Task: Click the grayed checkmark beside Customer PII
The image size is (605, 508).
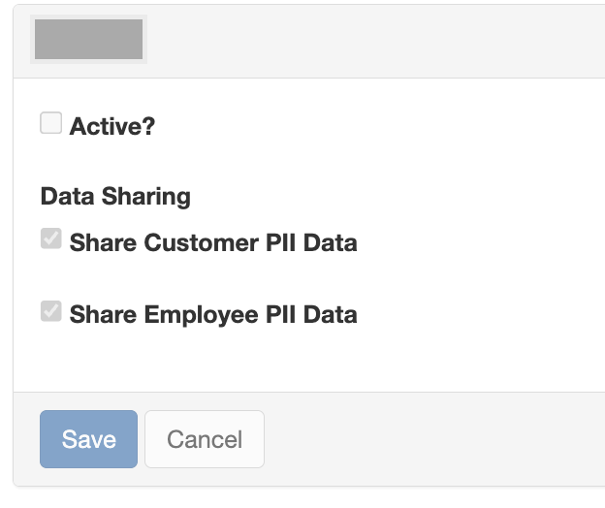Action: [51, 238]
